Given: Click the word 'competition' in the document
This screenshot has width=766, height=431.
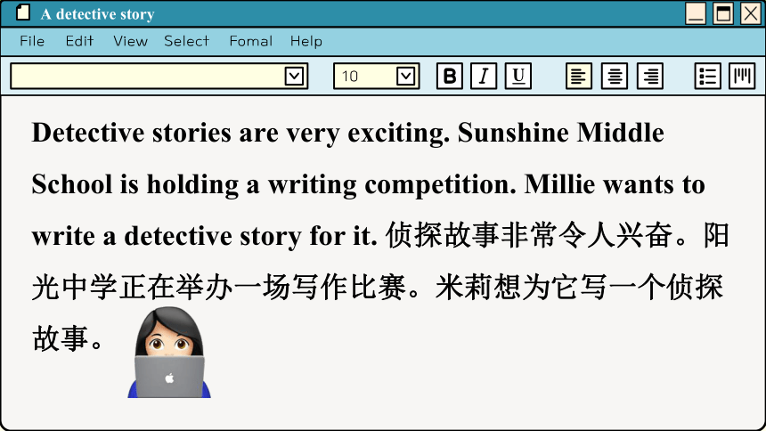Looking at the screenshot, I should (x=438, y=184).
